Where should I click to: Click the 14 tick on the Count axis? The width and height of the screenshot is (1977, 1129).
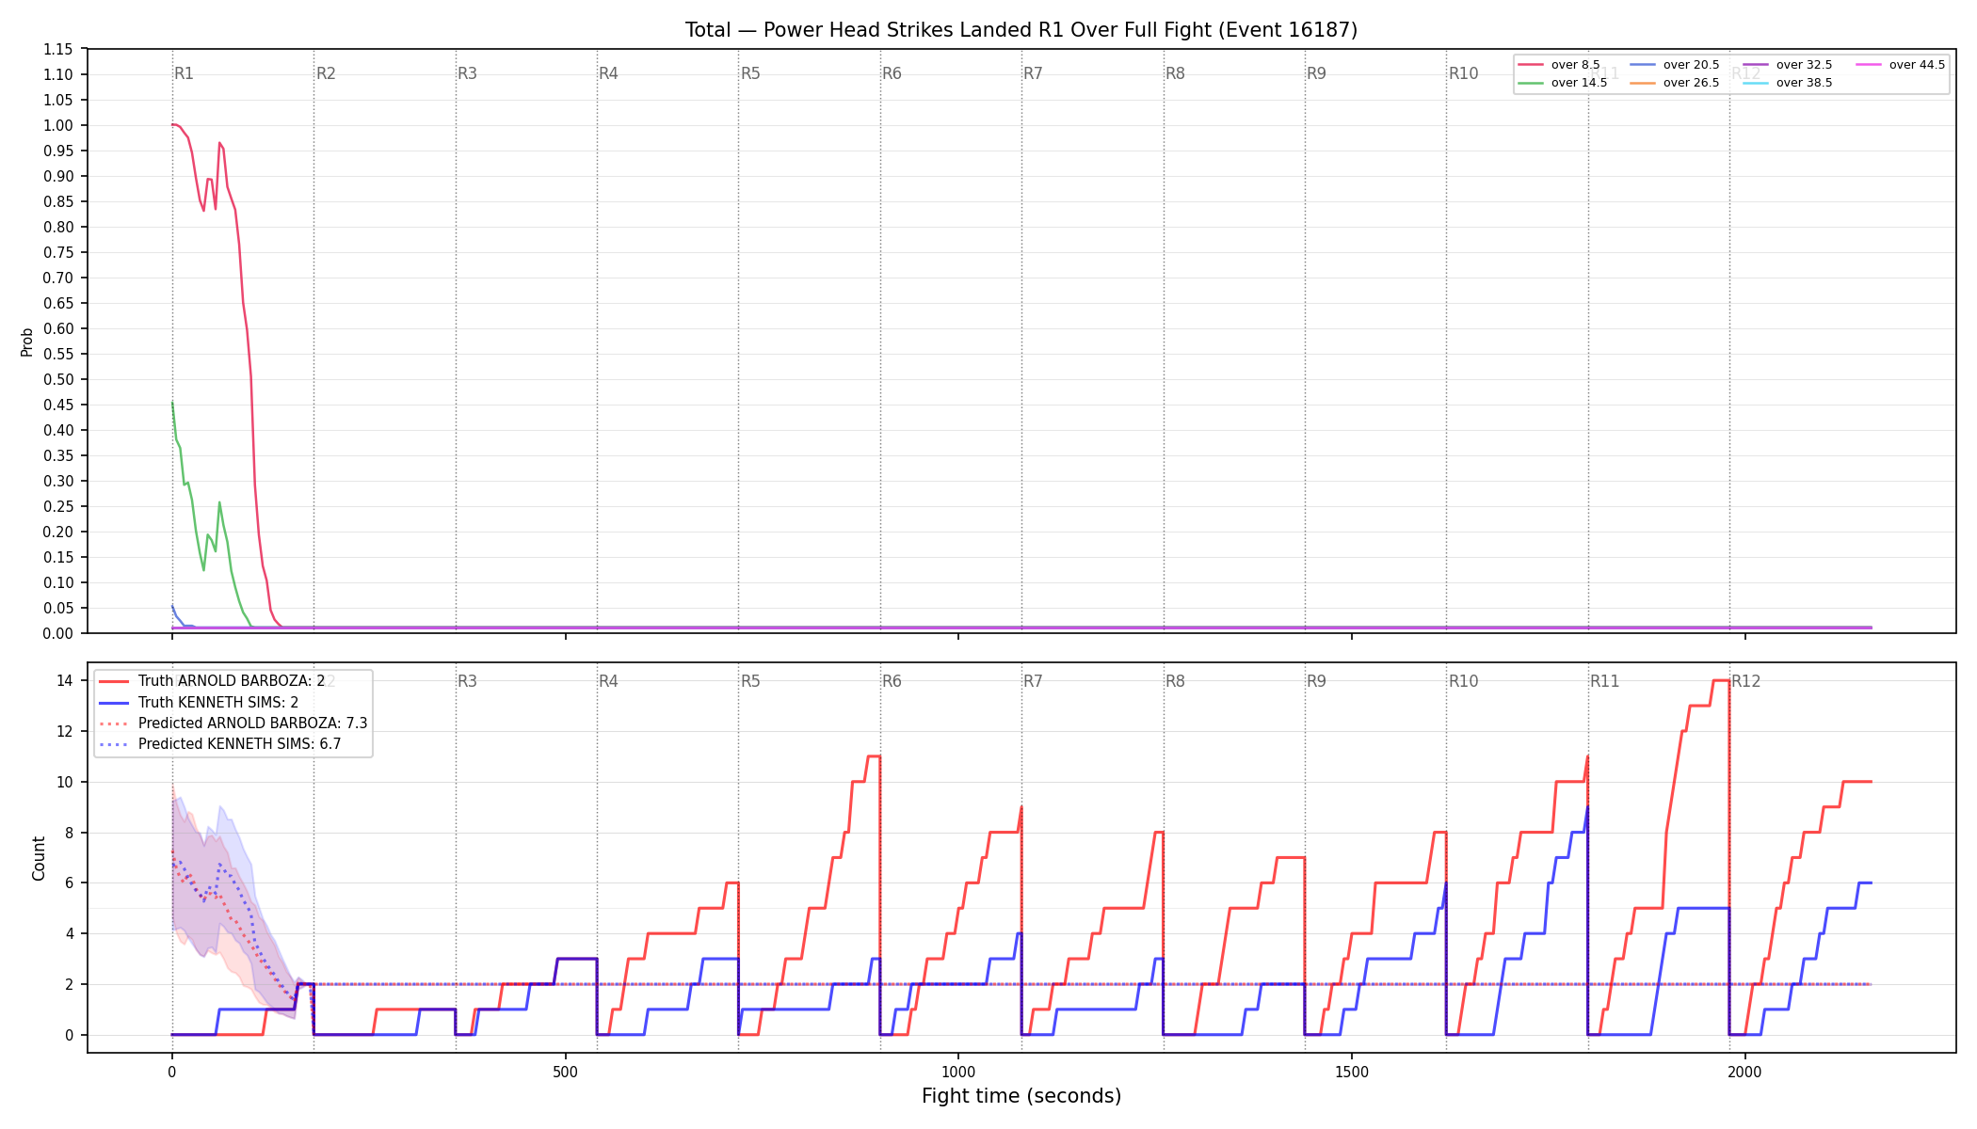pos(65,680)
